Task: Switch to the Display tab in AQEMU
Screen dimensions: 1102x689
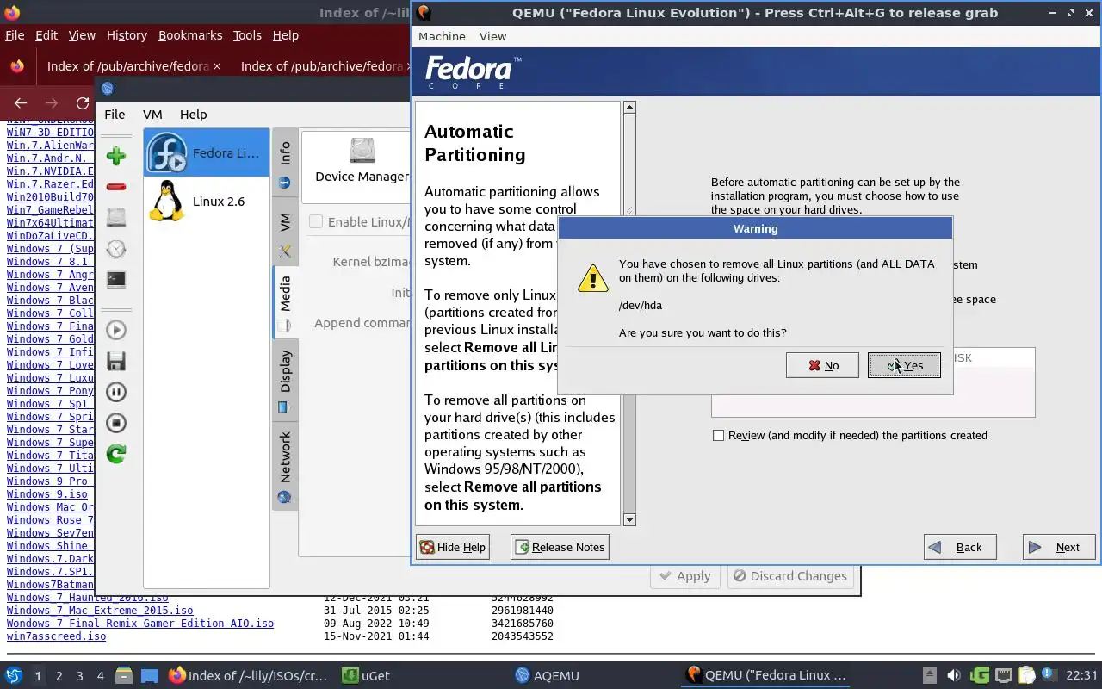Action: click(285, 381)
